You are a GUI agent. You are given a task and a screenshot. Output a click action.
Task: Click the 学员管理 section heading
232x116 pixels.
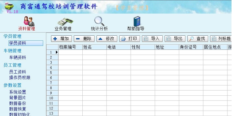pos(12,36)
